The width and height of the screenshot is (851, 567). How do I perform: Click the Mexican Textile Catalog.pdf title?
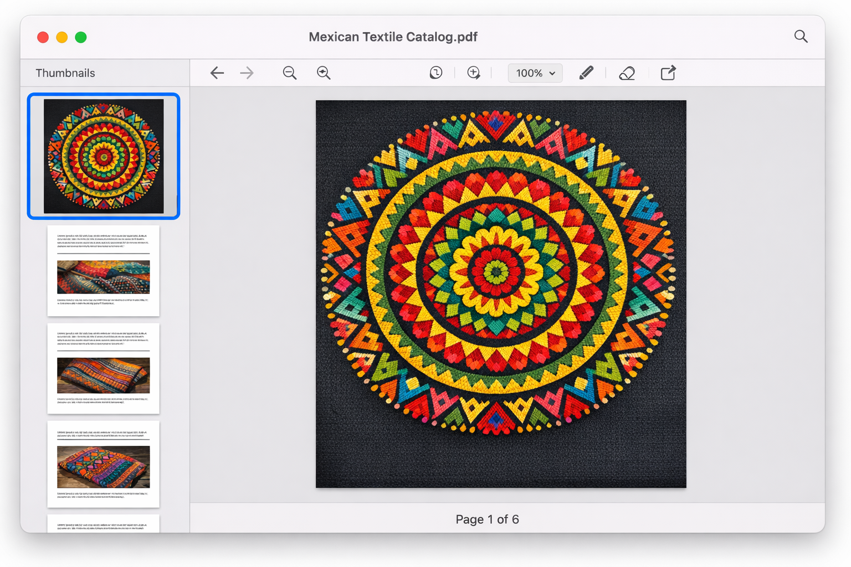tap(393, 37)
